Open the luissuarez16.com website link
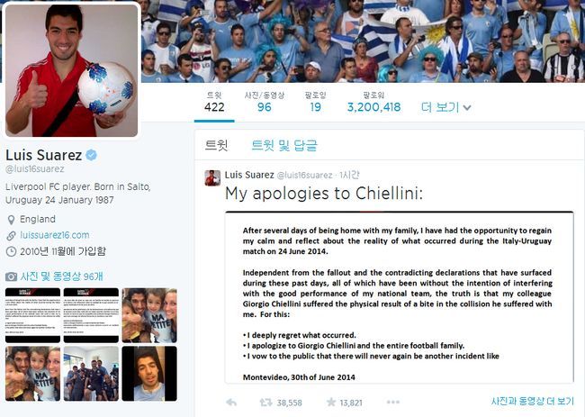 pos(55,235)
